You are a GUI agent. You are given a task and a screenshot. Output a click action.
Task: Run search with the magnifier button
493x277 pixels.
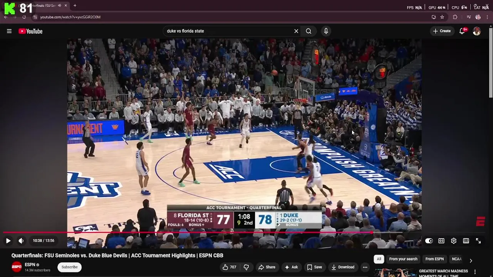[309, 31]
